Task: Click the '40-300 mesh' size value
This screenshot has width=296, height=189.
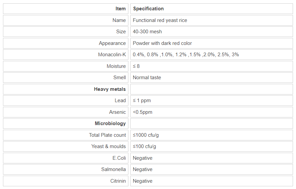Action: (x=147, y=32)
